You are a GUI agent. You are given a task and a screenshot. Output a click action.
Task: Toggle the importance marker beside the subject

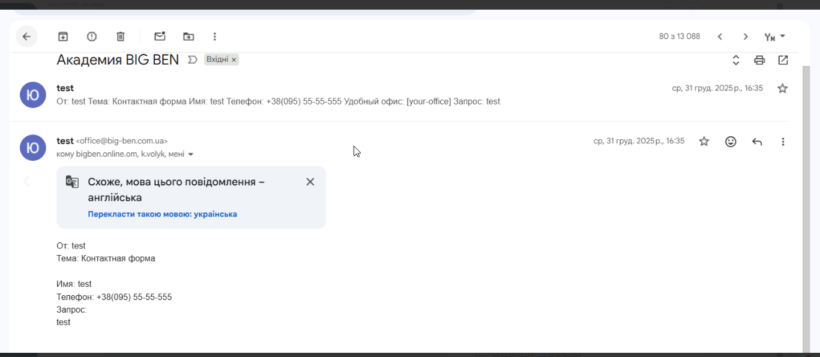[x=193, y=59]
